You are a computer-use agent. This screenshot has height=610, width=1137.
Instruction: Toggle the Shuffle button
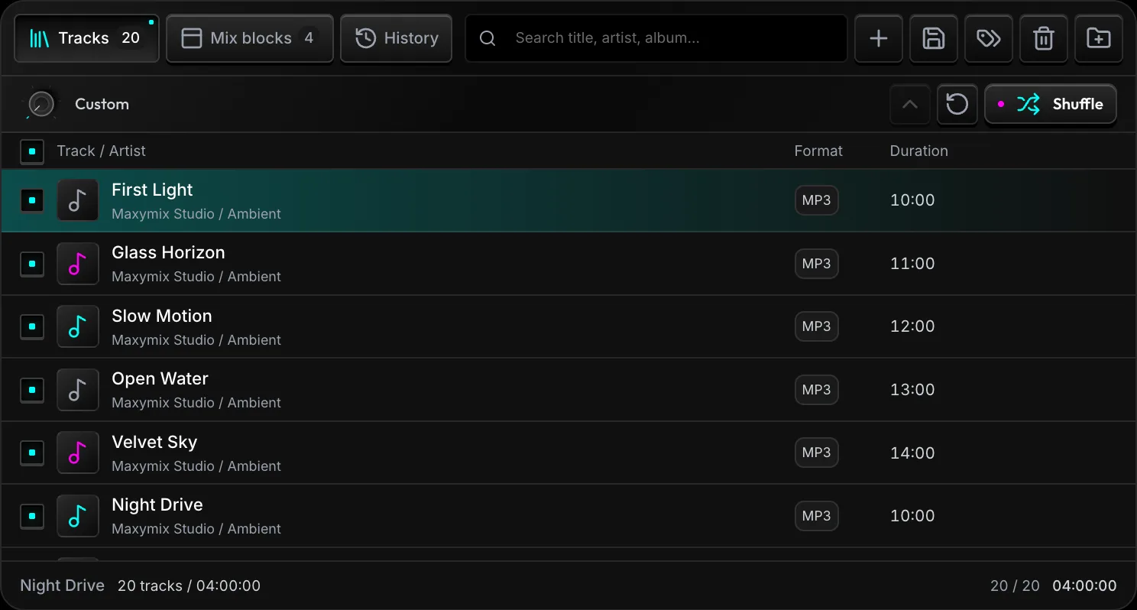pyautogui.click(x=1051, y=104)
